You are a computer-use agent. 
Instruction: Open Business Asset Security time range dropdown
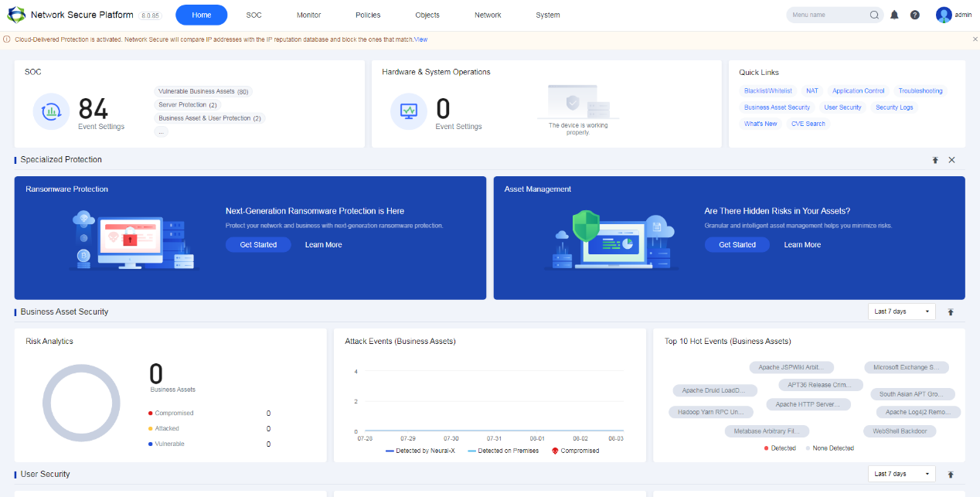coord(901,311)
